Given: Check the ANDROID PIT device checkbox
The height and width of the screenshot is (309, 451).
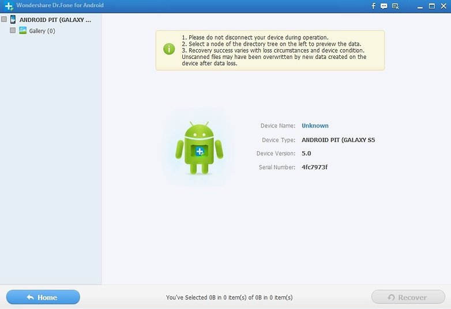Looking at the screenshot, I should [x=4, y=19].
